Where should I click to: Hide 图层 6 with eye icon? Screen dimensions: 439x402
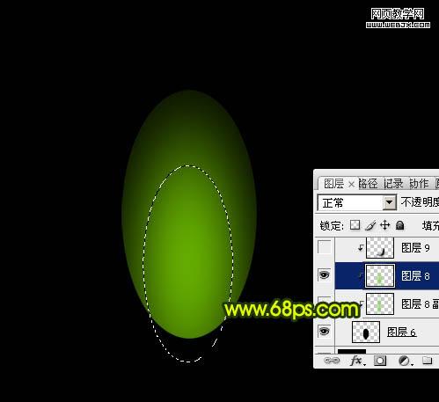(x=324, y=332)
